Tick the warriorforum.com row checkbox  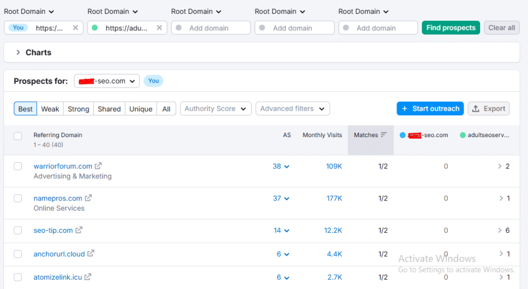[18, 166]
